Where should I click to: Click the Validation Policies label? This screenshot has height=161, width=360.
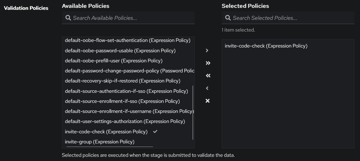pos(26,8)
